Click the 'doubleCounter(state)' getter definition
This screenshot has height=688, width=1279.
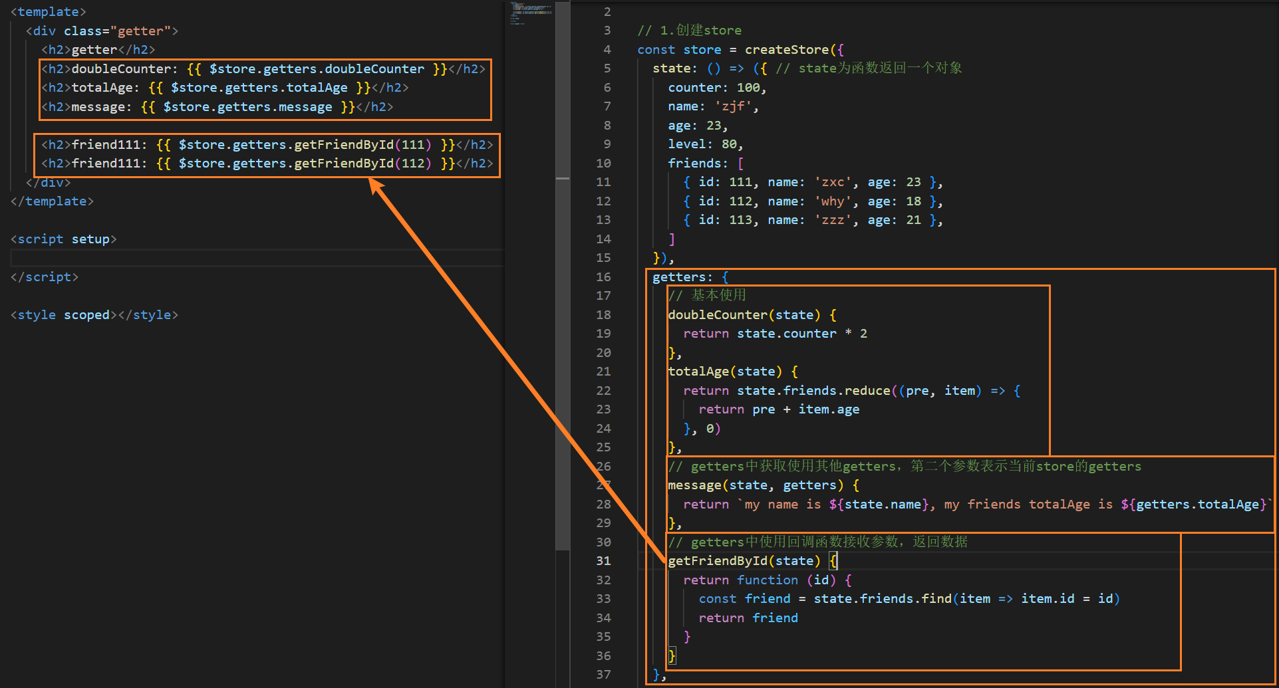pyautogui.click(x=744, y=315)
